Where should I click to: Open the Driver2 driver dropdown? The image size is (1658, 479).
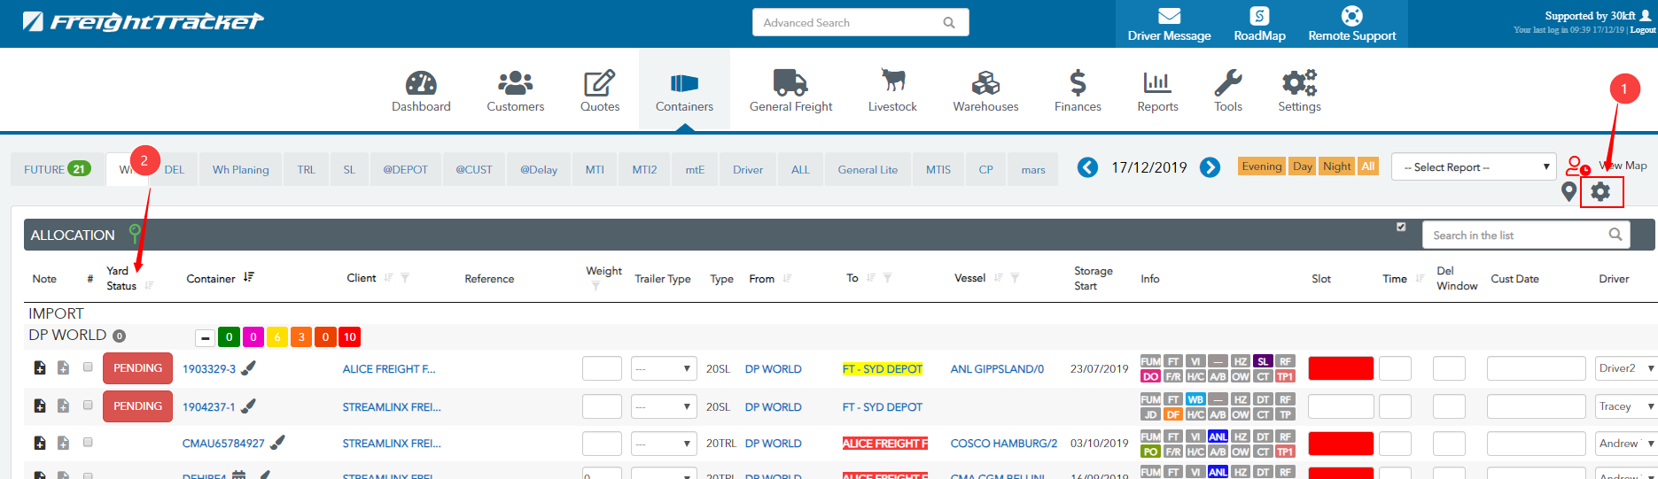pyautogui.click(x=1625, y=368)
